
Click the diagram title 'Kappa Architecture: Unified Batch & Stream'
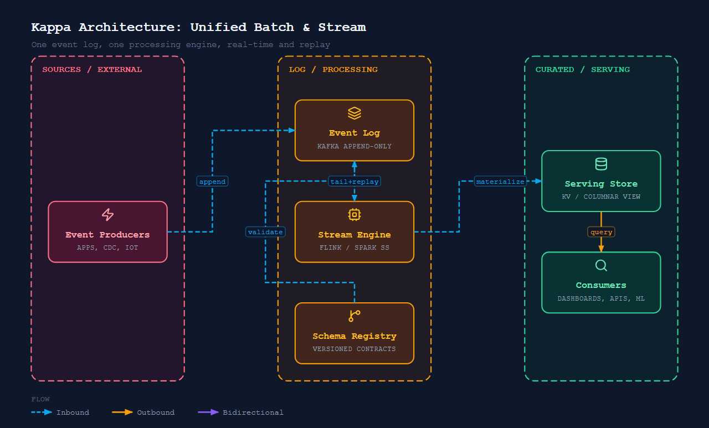199,27
